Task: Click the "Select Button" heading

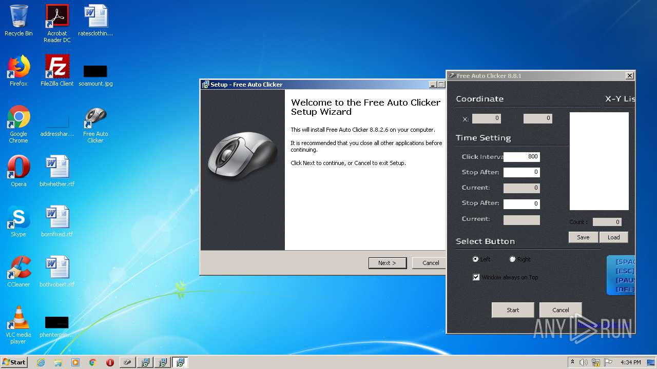Action: pyautogui.click(x=485, y=241)
